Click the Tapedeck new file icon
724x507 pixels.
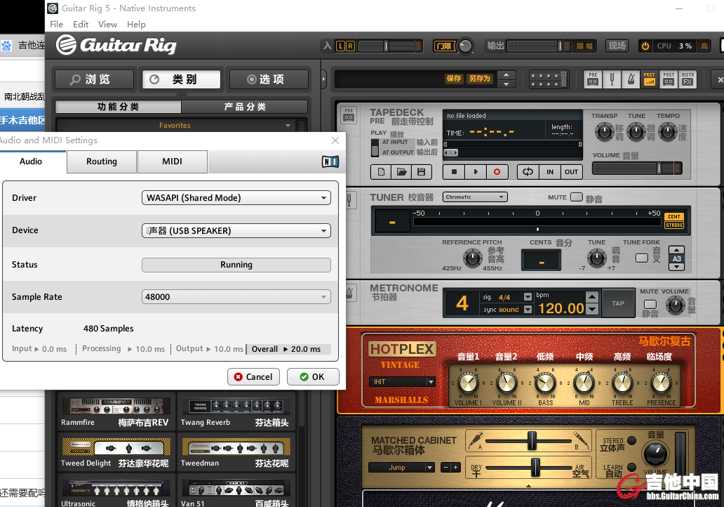(x=381, y=172)
